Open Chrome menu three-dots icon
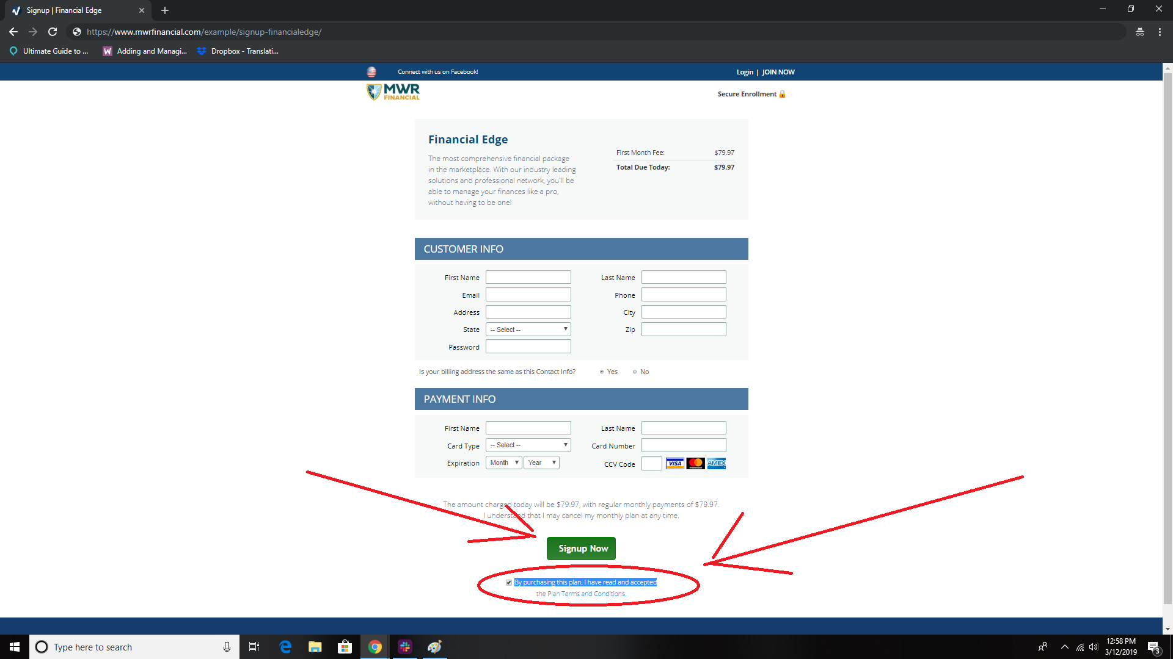The image size is (1173, 659). [x=1160, y=32]
